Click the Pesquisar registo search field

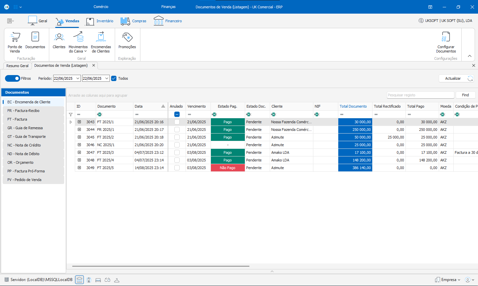click(420, 95)
